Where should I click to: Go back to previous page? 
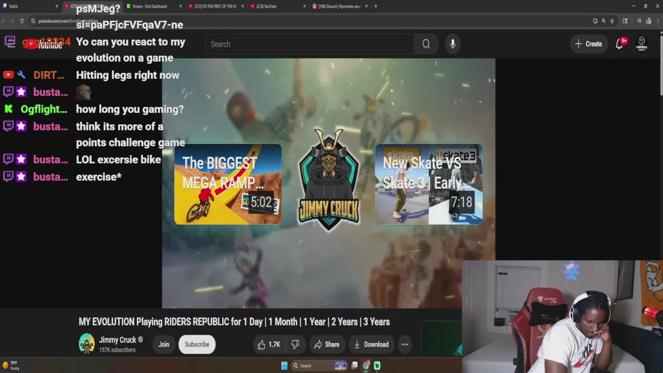point(4,21)
